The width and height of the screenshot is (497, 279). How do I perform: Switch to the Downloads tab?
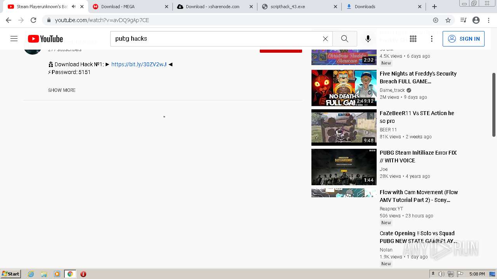pos(384,7)
